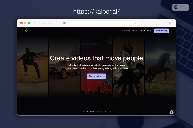The image size is (193, 128).
Task: Select the skateboarder video thumbnail
Action: pos(33,67)
